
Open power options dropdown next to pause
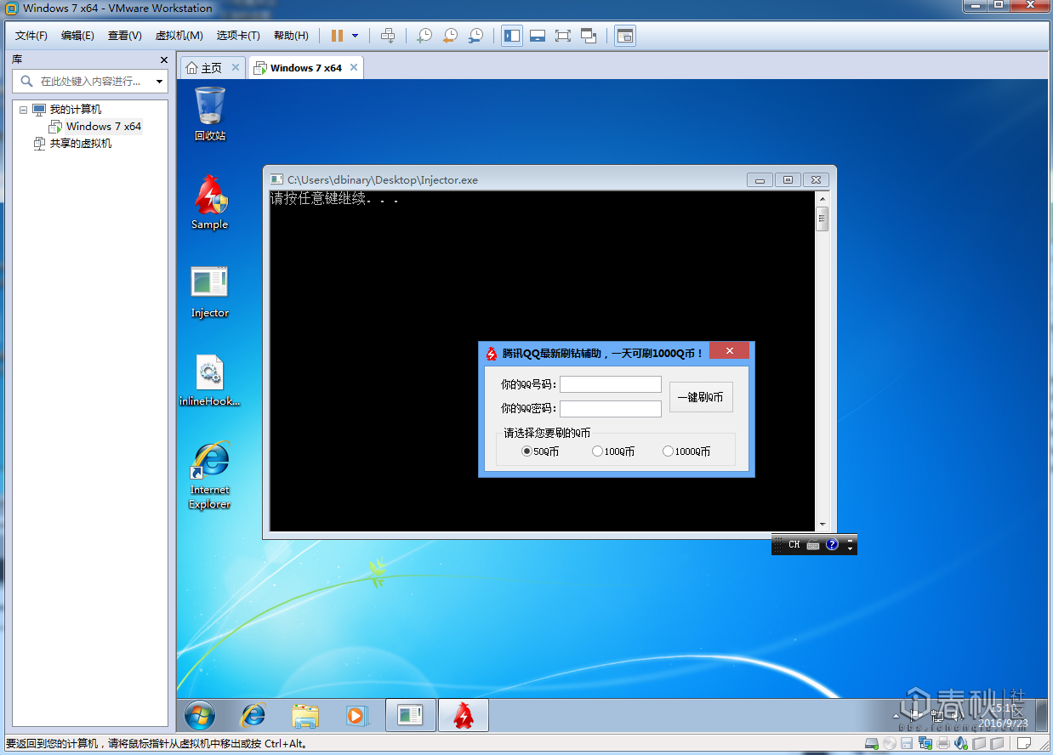[x=355, y=36]
